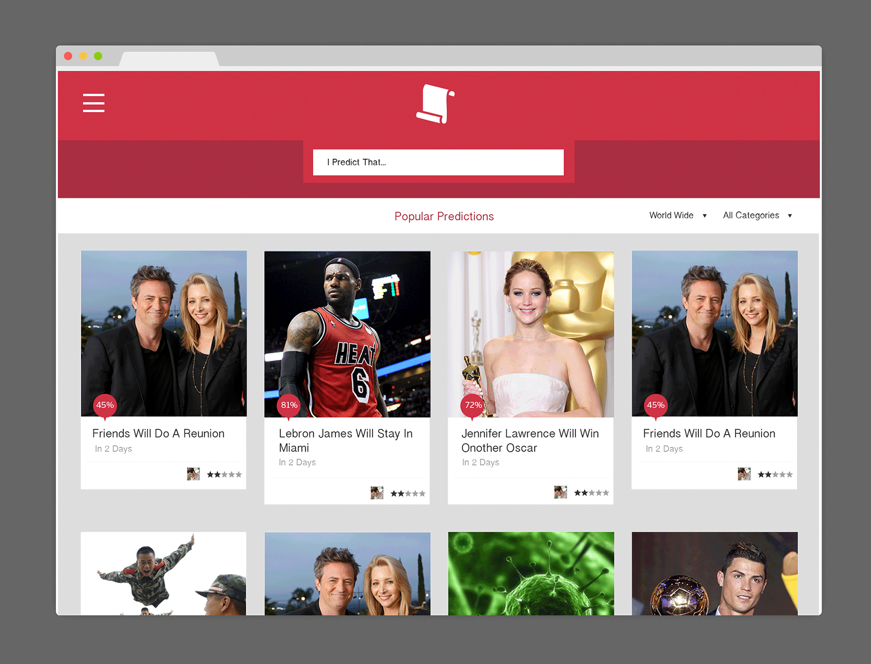
Task: Click star rating on Jennifer Lawrence card
Action: point(591,493)
